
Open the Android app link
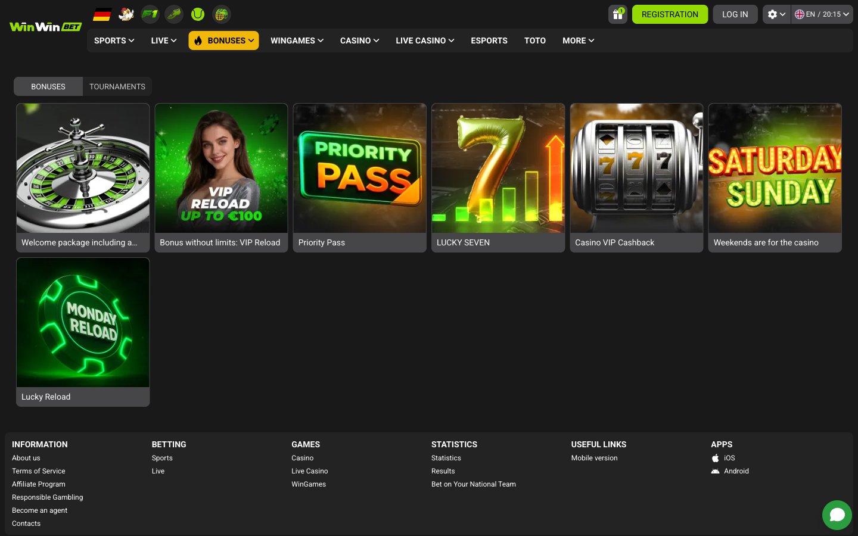[736, 471]
